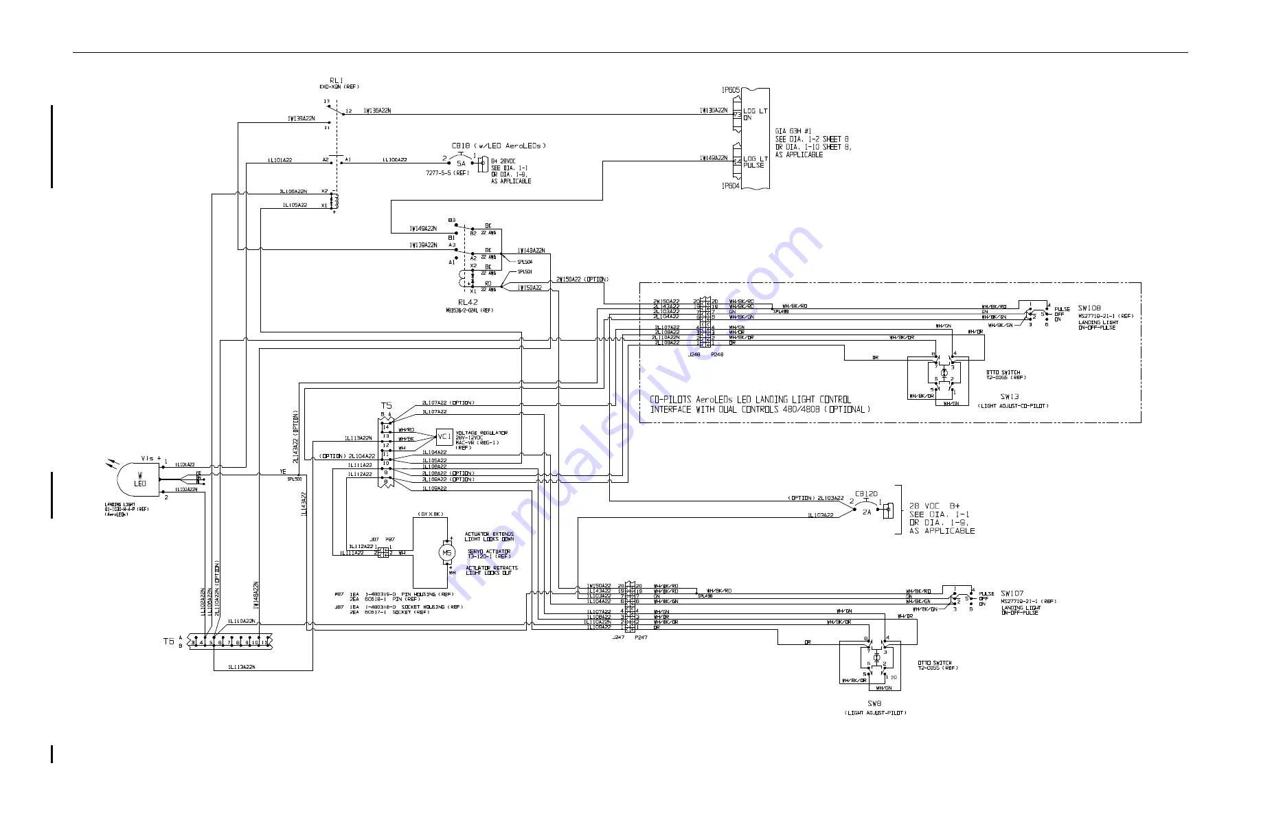
Task: Select the SW8 switch label
Action: tap(875, 703)
